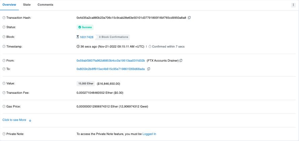The image size is (299, 141).
Task: Click help icon beside From
Action: (x=4, y=61)
